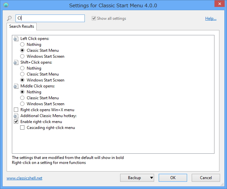Open the Backup dropdown button
The height and width of the screenshot is (189, 227).
137,178
